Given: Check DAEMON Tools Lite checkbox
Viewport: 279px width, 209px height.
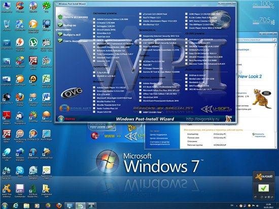Looking at the screenshot, I should tap(186, 46).
